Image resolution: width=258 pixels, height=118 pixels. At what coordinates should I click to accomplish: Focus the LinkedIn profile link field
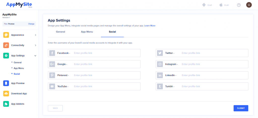tap(202, 75)
